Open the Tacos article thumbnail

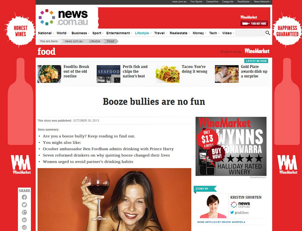click(167, 74)
